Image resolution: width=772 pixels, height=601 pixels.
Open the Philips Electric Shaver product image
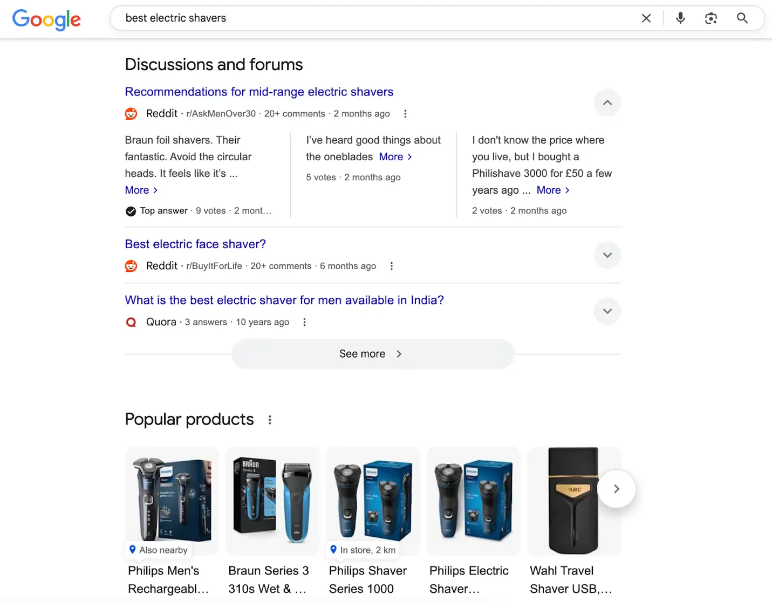coord(473,500)
